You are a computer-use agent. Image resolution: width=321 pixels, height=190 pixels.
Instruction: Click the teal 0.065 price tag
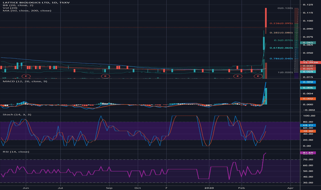[308, 43]
